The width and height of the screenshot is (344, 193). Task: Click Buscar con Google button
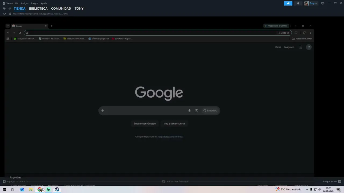(145, 124)
